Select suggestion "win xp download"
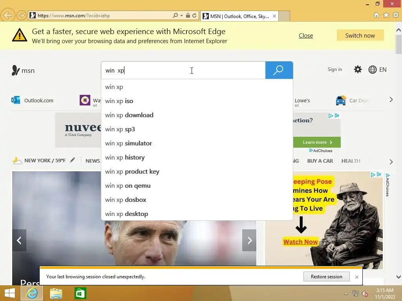Viewport: 402px width, 301px height. point(197,115)
